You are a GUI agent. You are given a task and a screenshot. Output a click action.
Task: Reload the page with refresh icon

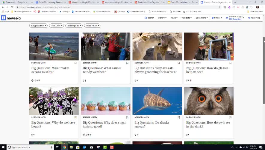(12, 7)
